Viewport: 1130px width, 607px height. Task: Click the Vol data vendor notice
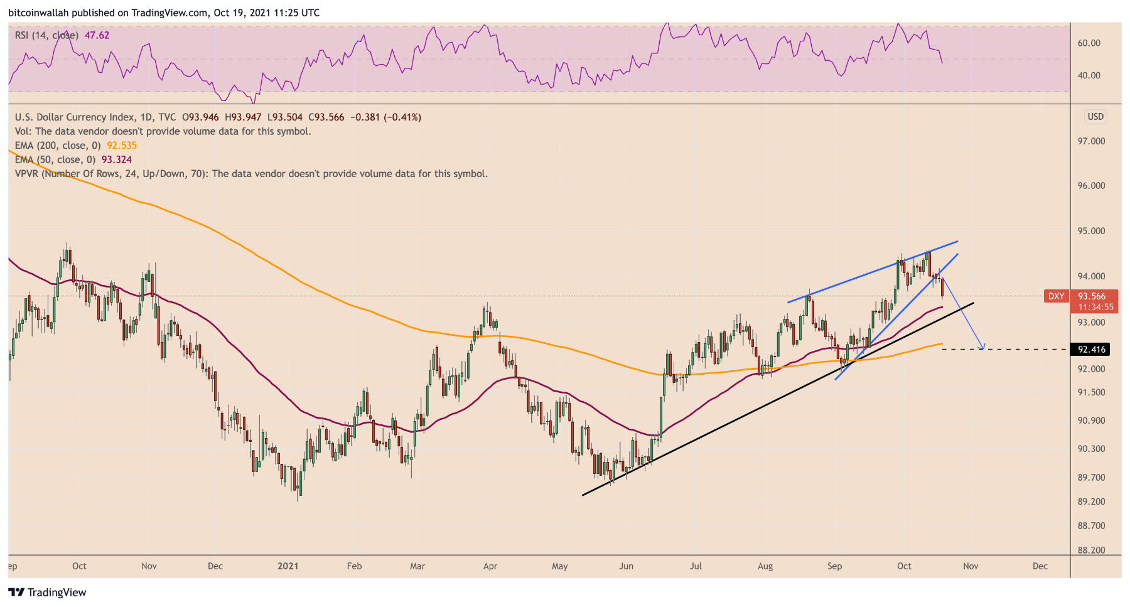(x=163, y=131)
